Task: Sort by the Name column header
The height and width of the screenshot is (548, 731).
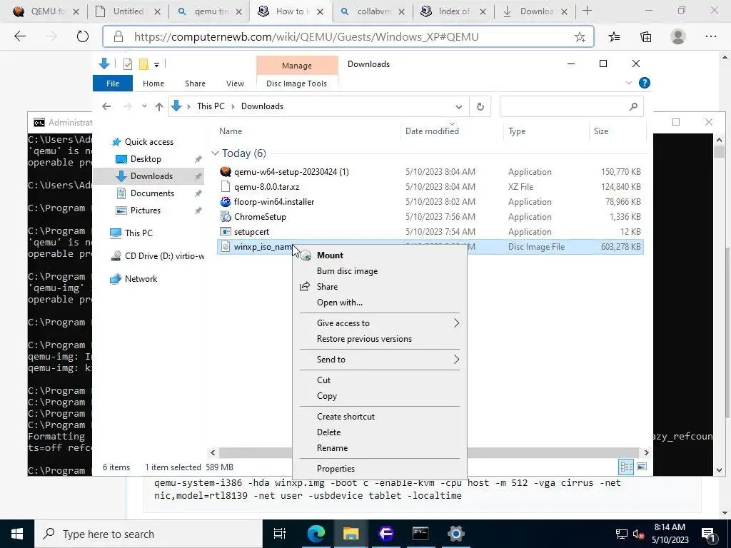Action: coord(231,131)
